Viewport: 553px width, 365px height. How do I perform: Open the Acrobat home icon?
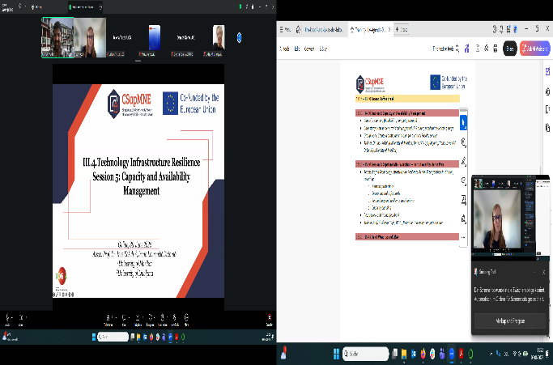[x=299, y=30]
